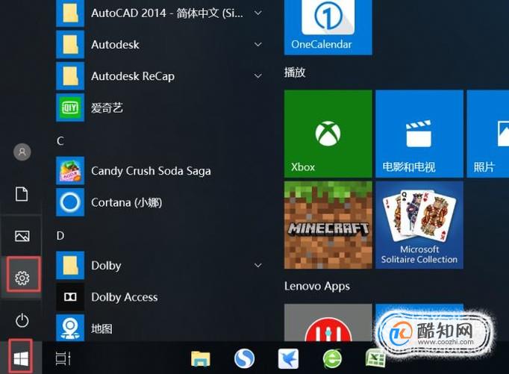Open the Settings gear in Start sidebar
509x374 pixels.
(x=22, y=278)
